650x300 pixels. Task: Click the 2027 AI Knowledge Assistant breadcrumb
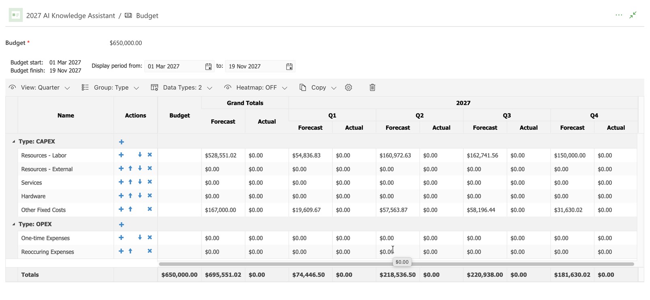pyautogui.click(x=71, y=15)
